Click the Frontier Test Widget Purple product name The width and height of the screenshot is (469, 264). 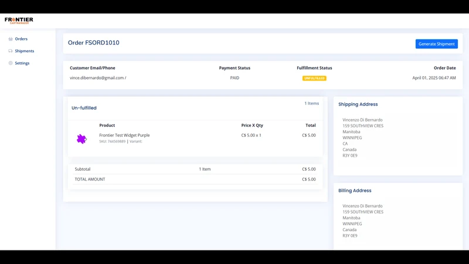[x=124, y=136]
